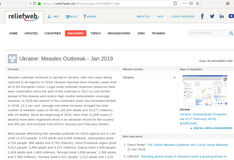Bookmark this page with star icon
234x160 pixels.
pos(198,4)
